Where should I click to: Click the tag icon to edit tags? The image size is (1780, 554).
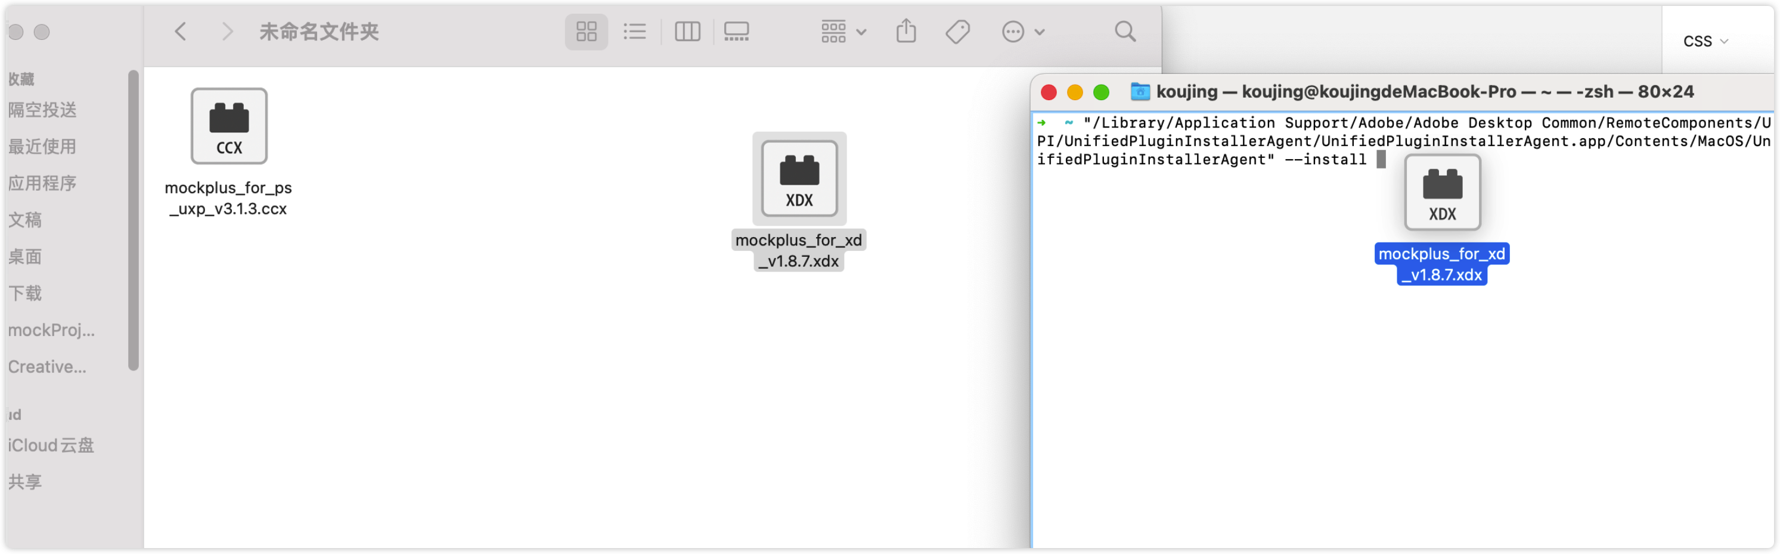pyautogui.click(x=957, y=32)
